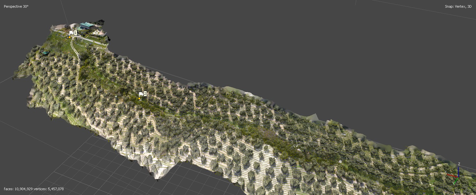Click the white flag of marker 1
This screenshot has width=476, height=195.
click(71, 33)
